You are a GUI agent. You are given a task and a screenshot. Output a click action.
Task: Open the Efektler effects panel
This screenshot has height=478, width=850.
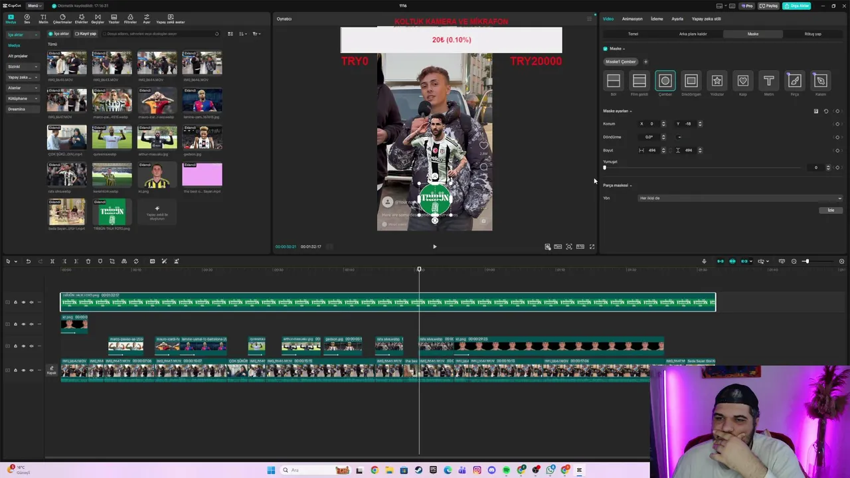coord(81,19)
